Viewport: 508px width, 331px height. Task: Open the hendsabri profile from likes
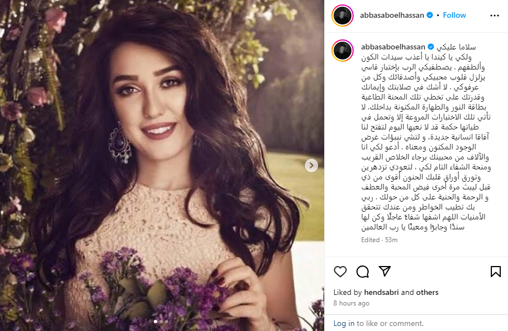381,293
